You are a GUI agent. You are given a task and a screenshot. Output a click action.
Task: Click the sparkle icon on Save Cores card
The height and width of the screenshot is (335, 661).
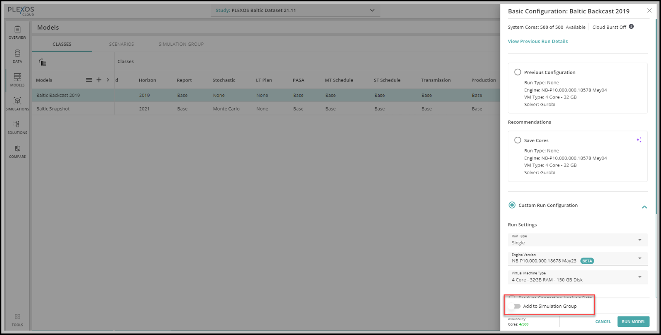point(639,140)
